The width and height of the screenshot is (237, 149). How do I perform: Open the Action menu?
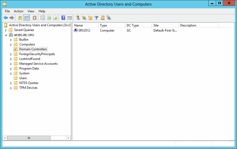click(18, 11)
